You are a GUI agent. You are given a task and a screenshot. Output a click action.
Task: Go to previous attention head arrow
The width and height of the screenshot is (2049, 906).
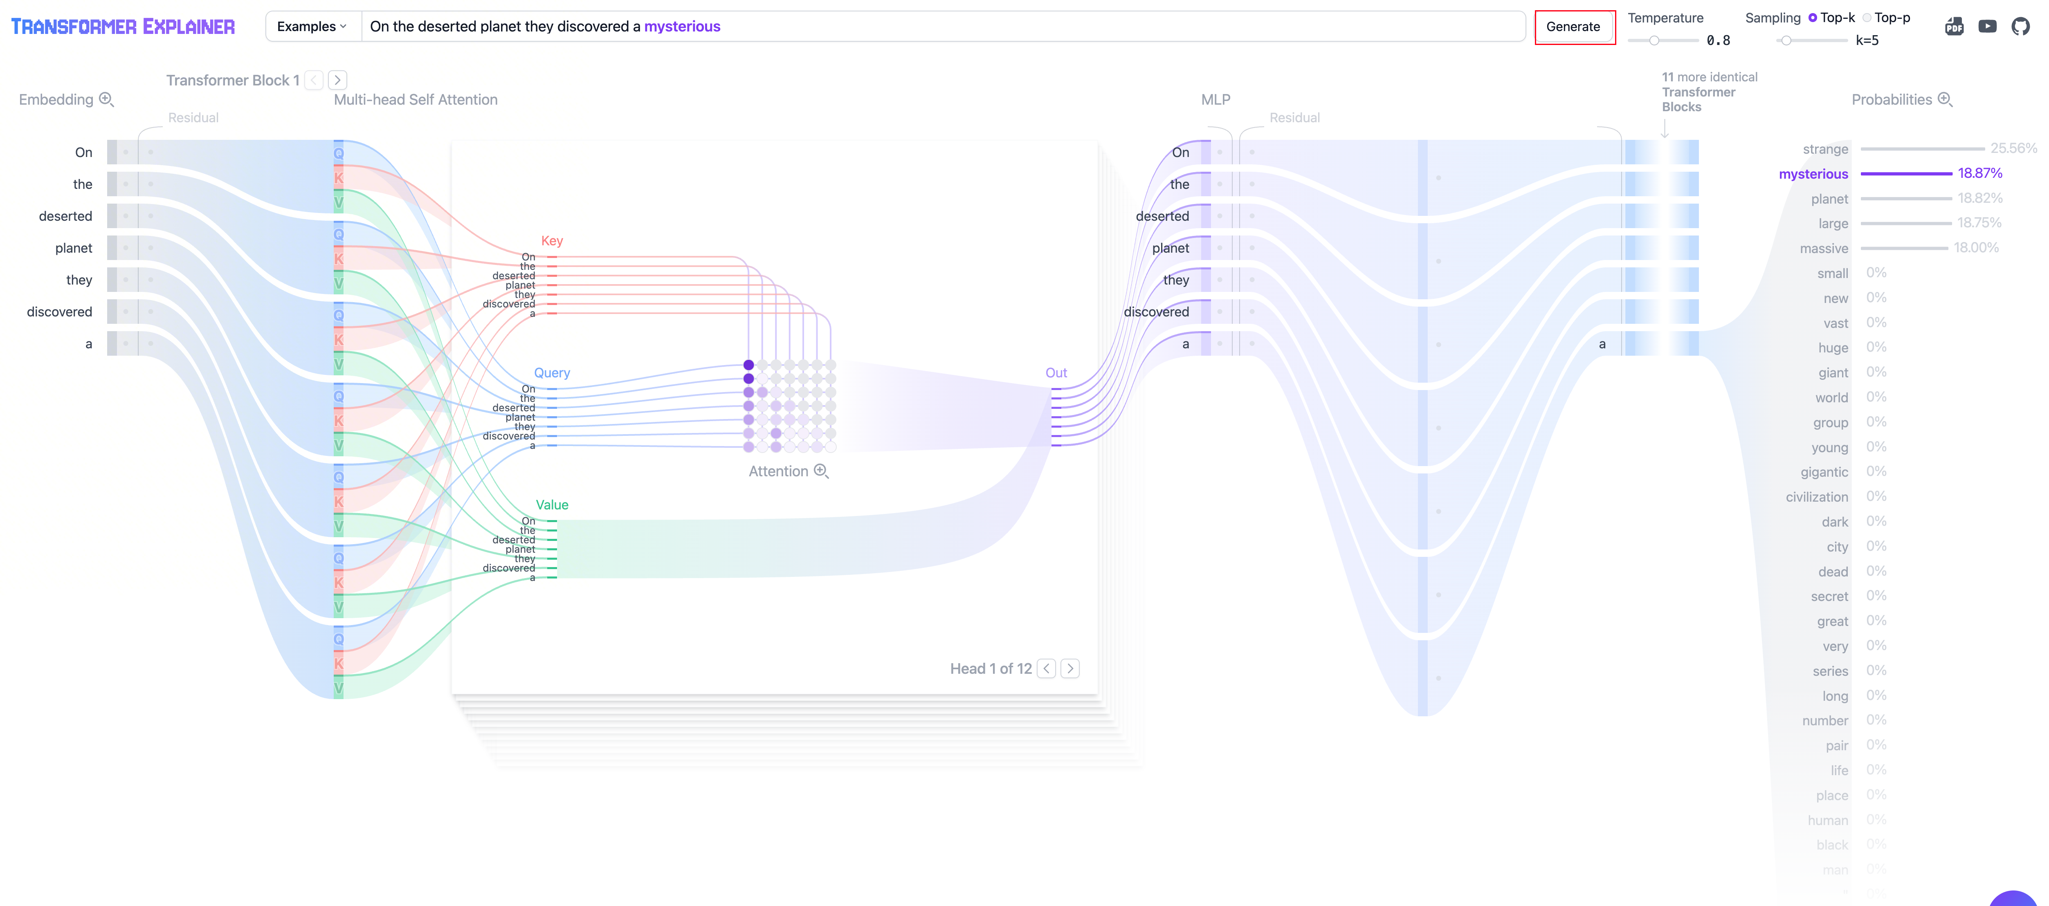(1047, 668)
